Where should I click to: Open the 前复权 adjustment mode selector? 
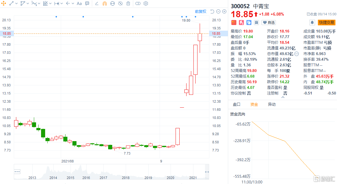point(201,12)
